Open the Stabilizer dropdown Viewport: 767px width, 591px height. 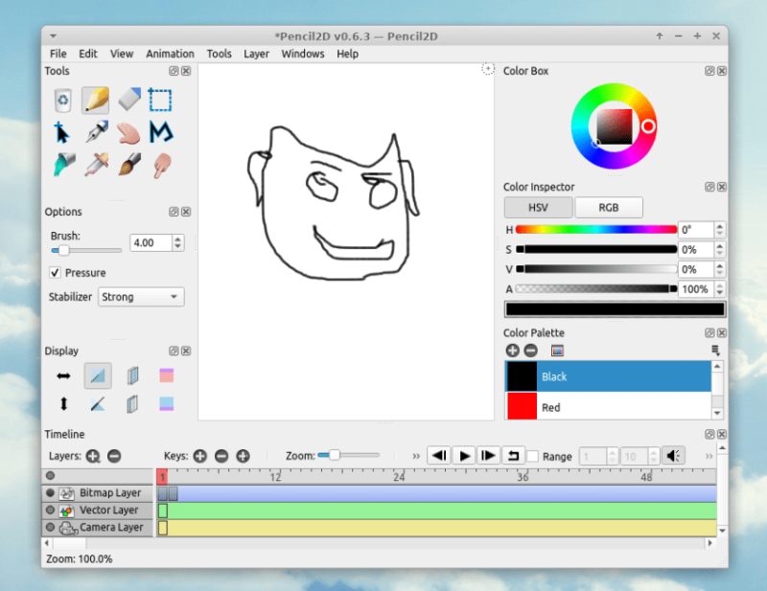tap(140, 297)
